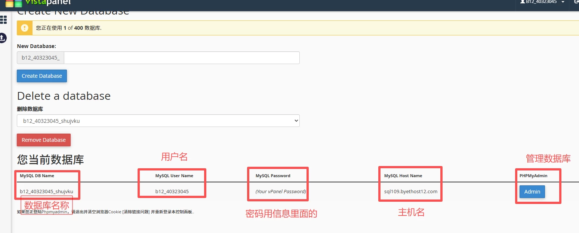
Task: Click the logout icon at top right
Action: pos(576,2)
